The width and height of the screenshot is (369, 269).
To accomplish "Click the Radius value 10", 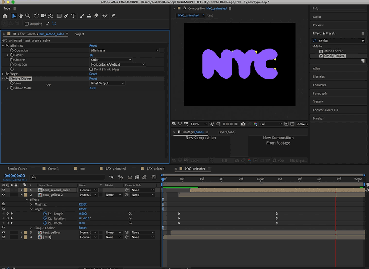I will tap(91, 55).
